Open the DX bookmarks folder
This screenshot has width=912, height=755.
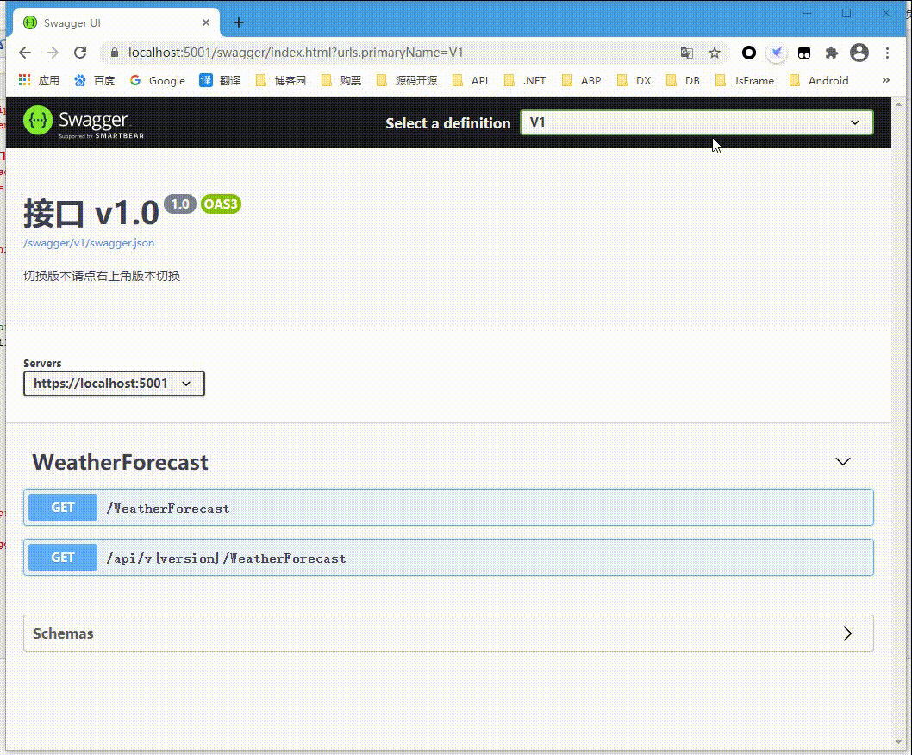point(634,80)
